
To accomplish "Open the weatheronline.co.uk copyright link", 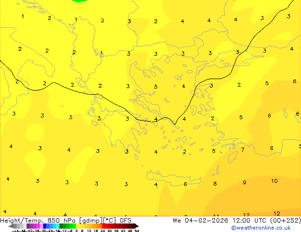I will pyautogui.click(x=261, y=228).
